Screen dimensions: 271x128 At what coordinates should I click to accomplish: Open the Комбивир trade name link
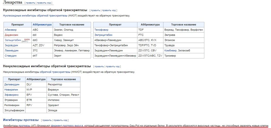tap(170, 50)
